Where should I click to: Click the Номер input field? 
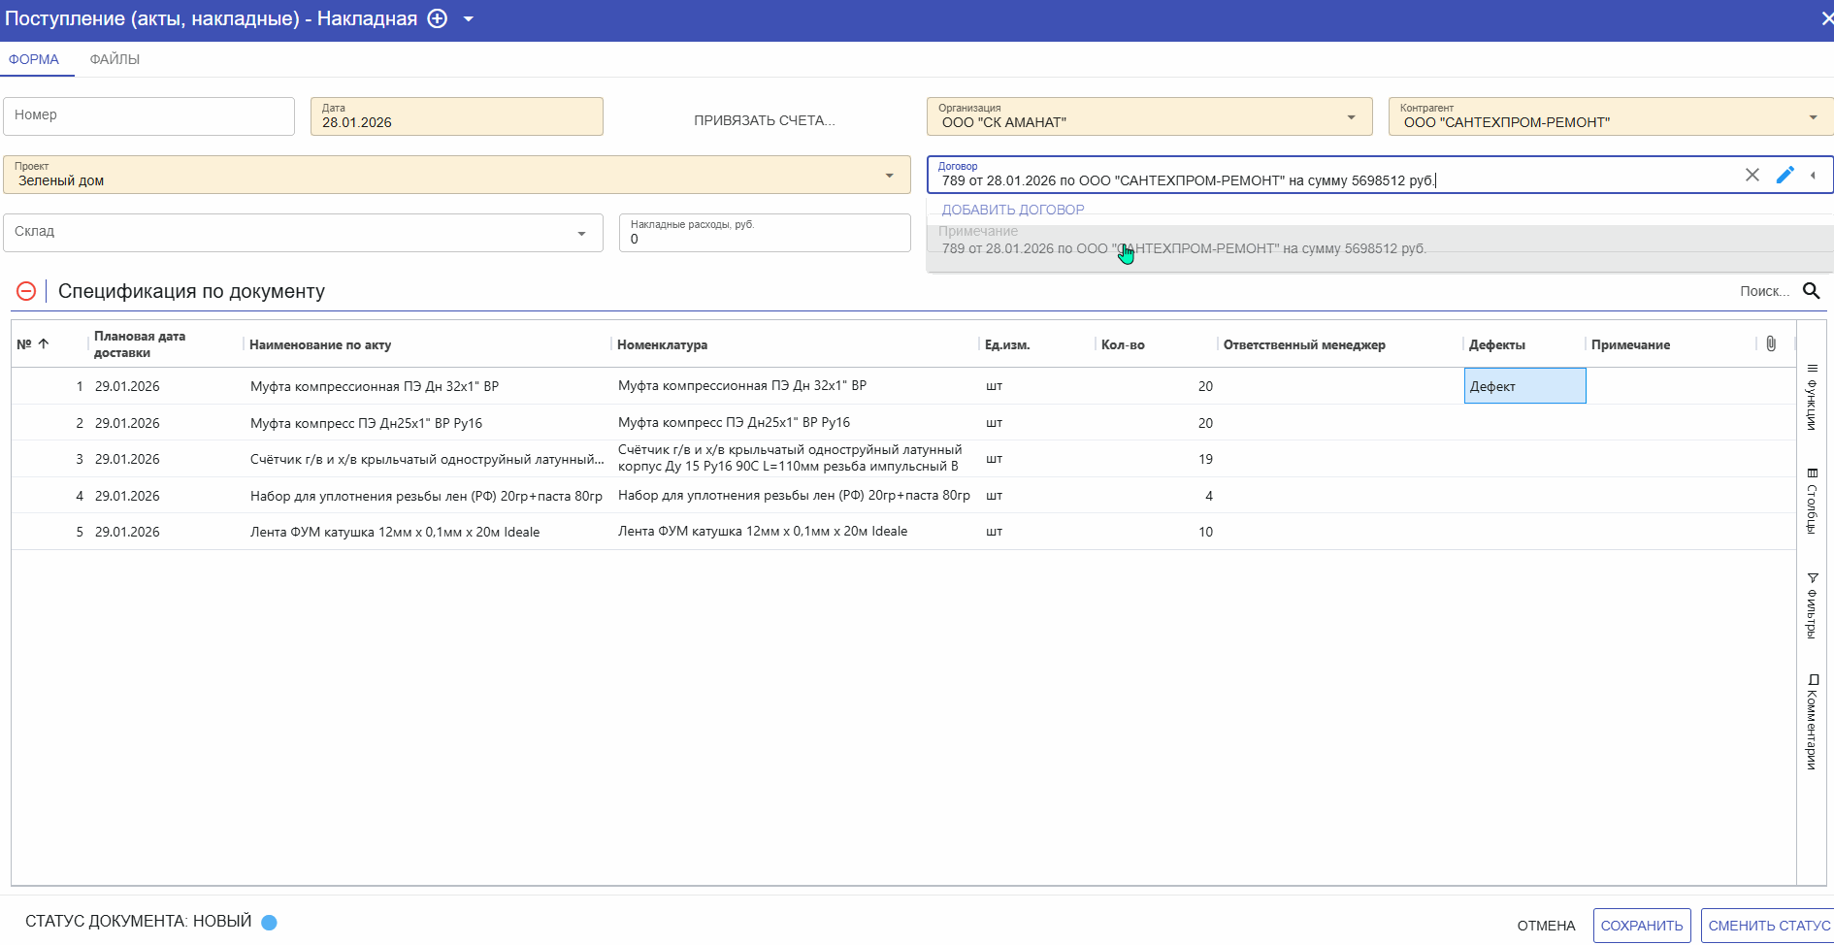coord(148,115)
